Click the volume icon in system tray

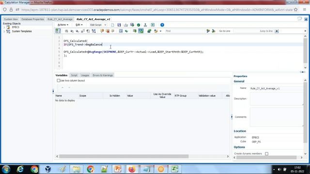[x=279, y=170]
